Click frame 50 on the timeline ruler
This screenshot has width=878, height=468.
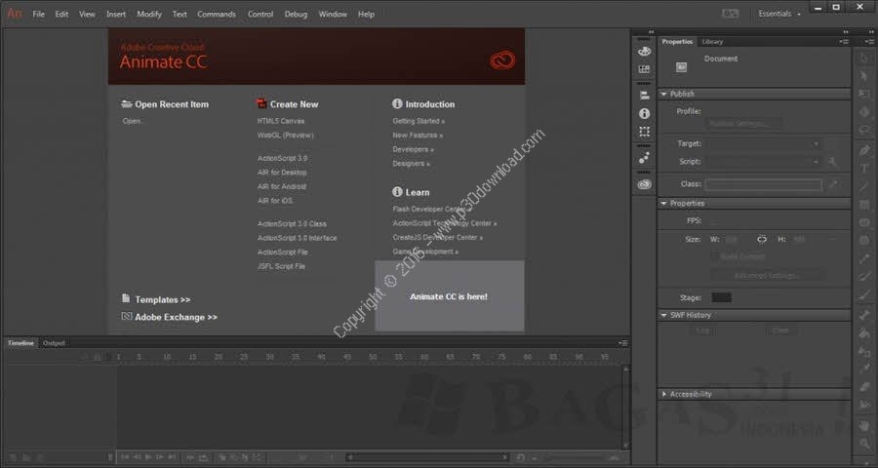click(x=373, y=357)
